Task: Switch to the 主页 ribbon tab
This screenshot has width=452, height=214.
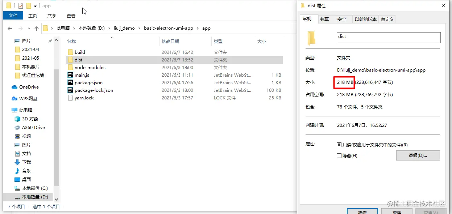Action: click(x=33, y=16)
